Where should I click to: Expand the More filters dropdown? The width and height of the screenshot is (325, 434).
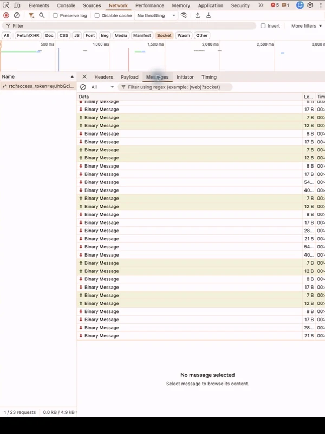307,25
